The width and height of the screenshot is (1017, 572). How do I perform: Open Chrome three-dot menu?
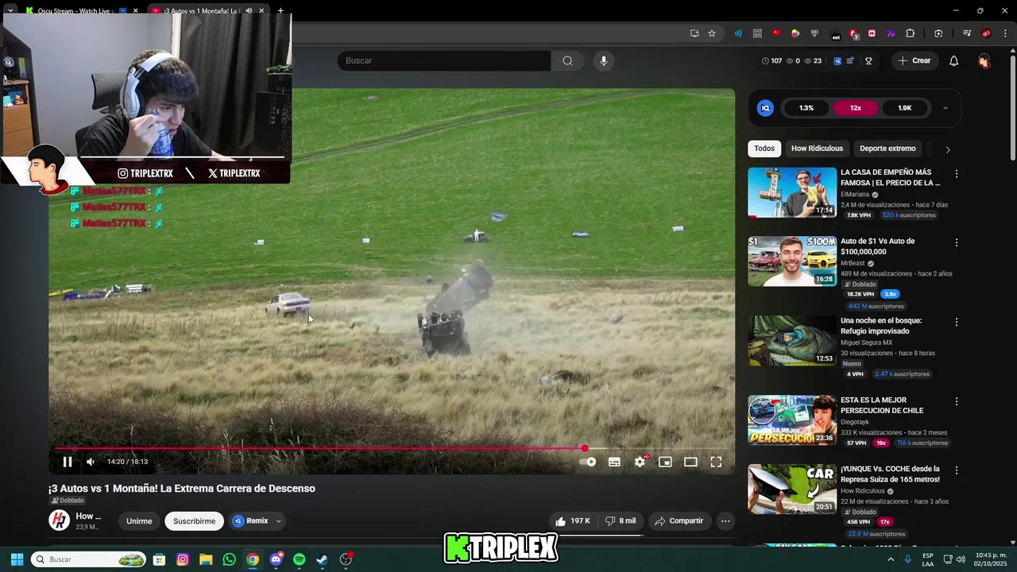coord(1005,33)
